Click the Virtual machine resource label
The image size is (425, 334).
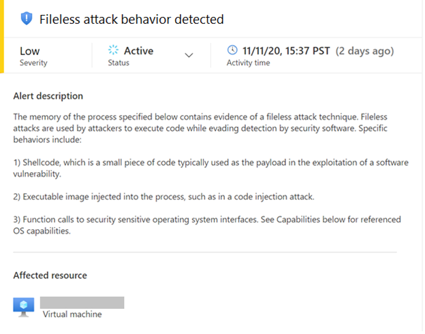(72, 314)
